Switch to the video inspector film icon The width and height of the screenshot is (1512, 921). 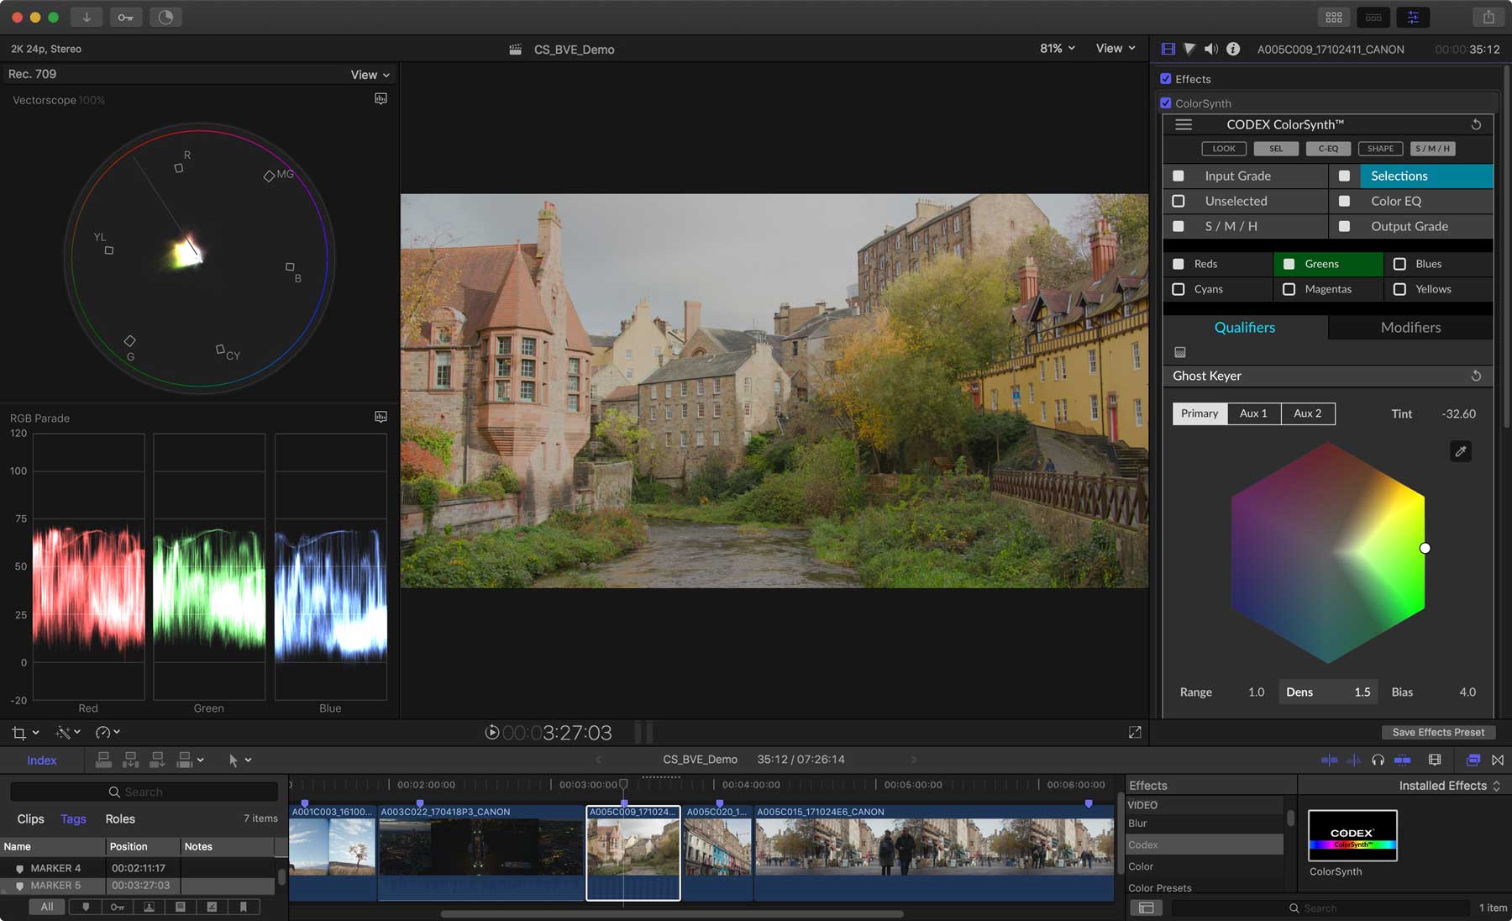coord(1168,49)
